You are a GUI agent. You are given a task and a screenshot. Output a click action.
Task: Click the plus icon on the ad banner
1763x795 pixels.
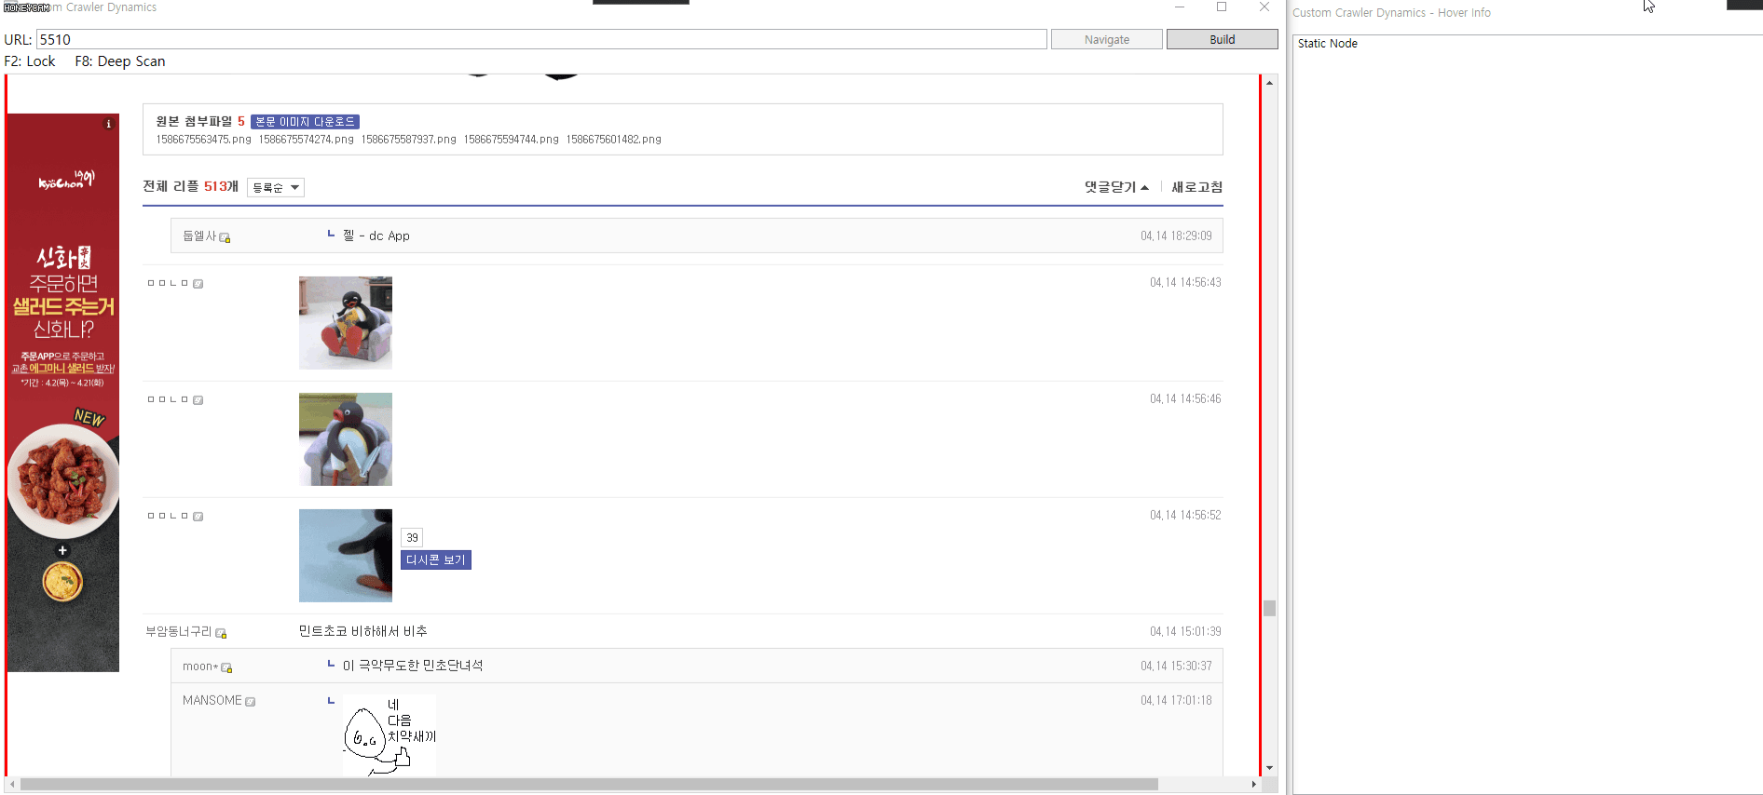pos(62,550)
